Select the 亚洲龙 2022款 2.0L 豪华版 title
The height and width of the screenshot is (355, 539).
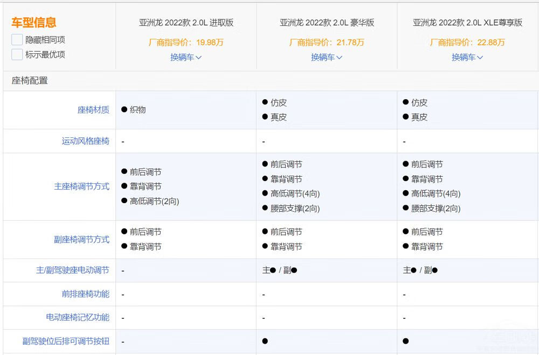point(326,23)
